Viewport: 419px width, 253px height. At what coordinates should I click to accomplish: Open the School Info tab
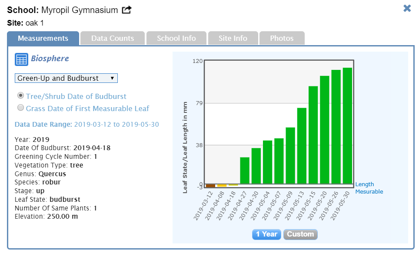(x=176, y=38)
